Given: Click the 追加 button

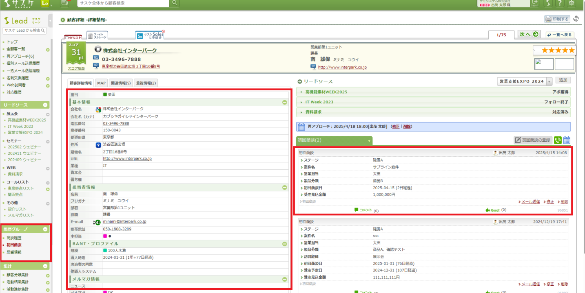Looking at the screenshot, I should pos(563,81).
